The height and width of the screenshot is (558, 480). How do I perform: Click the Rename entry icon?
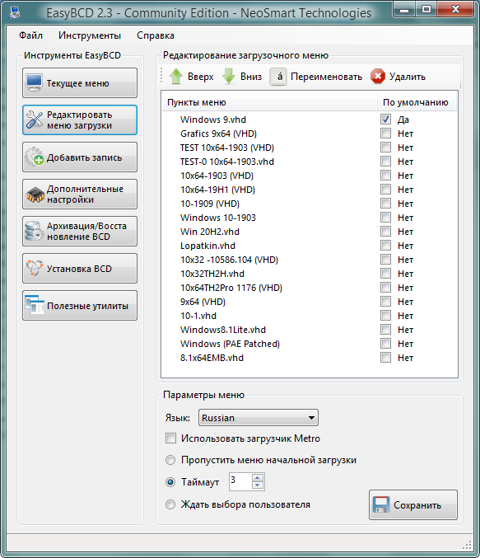coord(278,77)
